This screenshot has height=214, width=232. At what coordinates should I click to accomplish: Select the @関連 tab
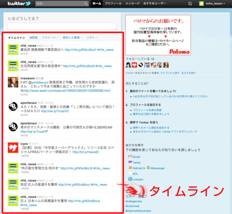(33, 38)
